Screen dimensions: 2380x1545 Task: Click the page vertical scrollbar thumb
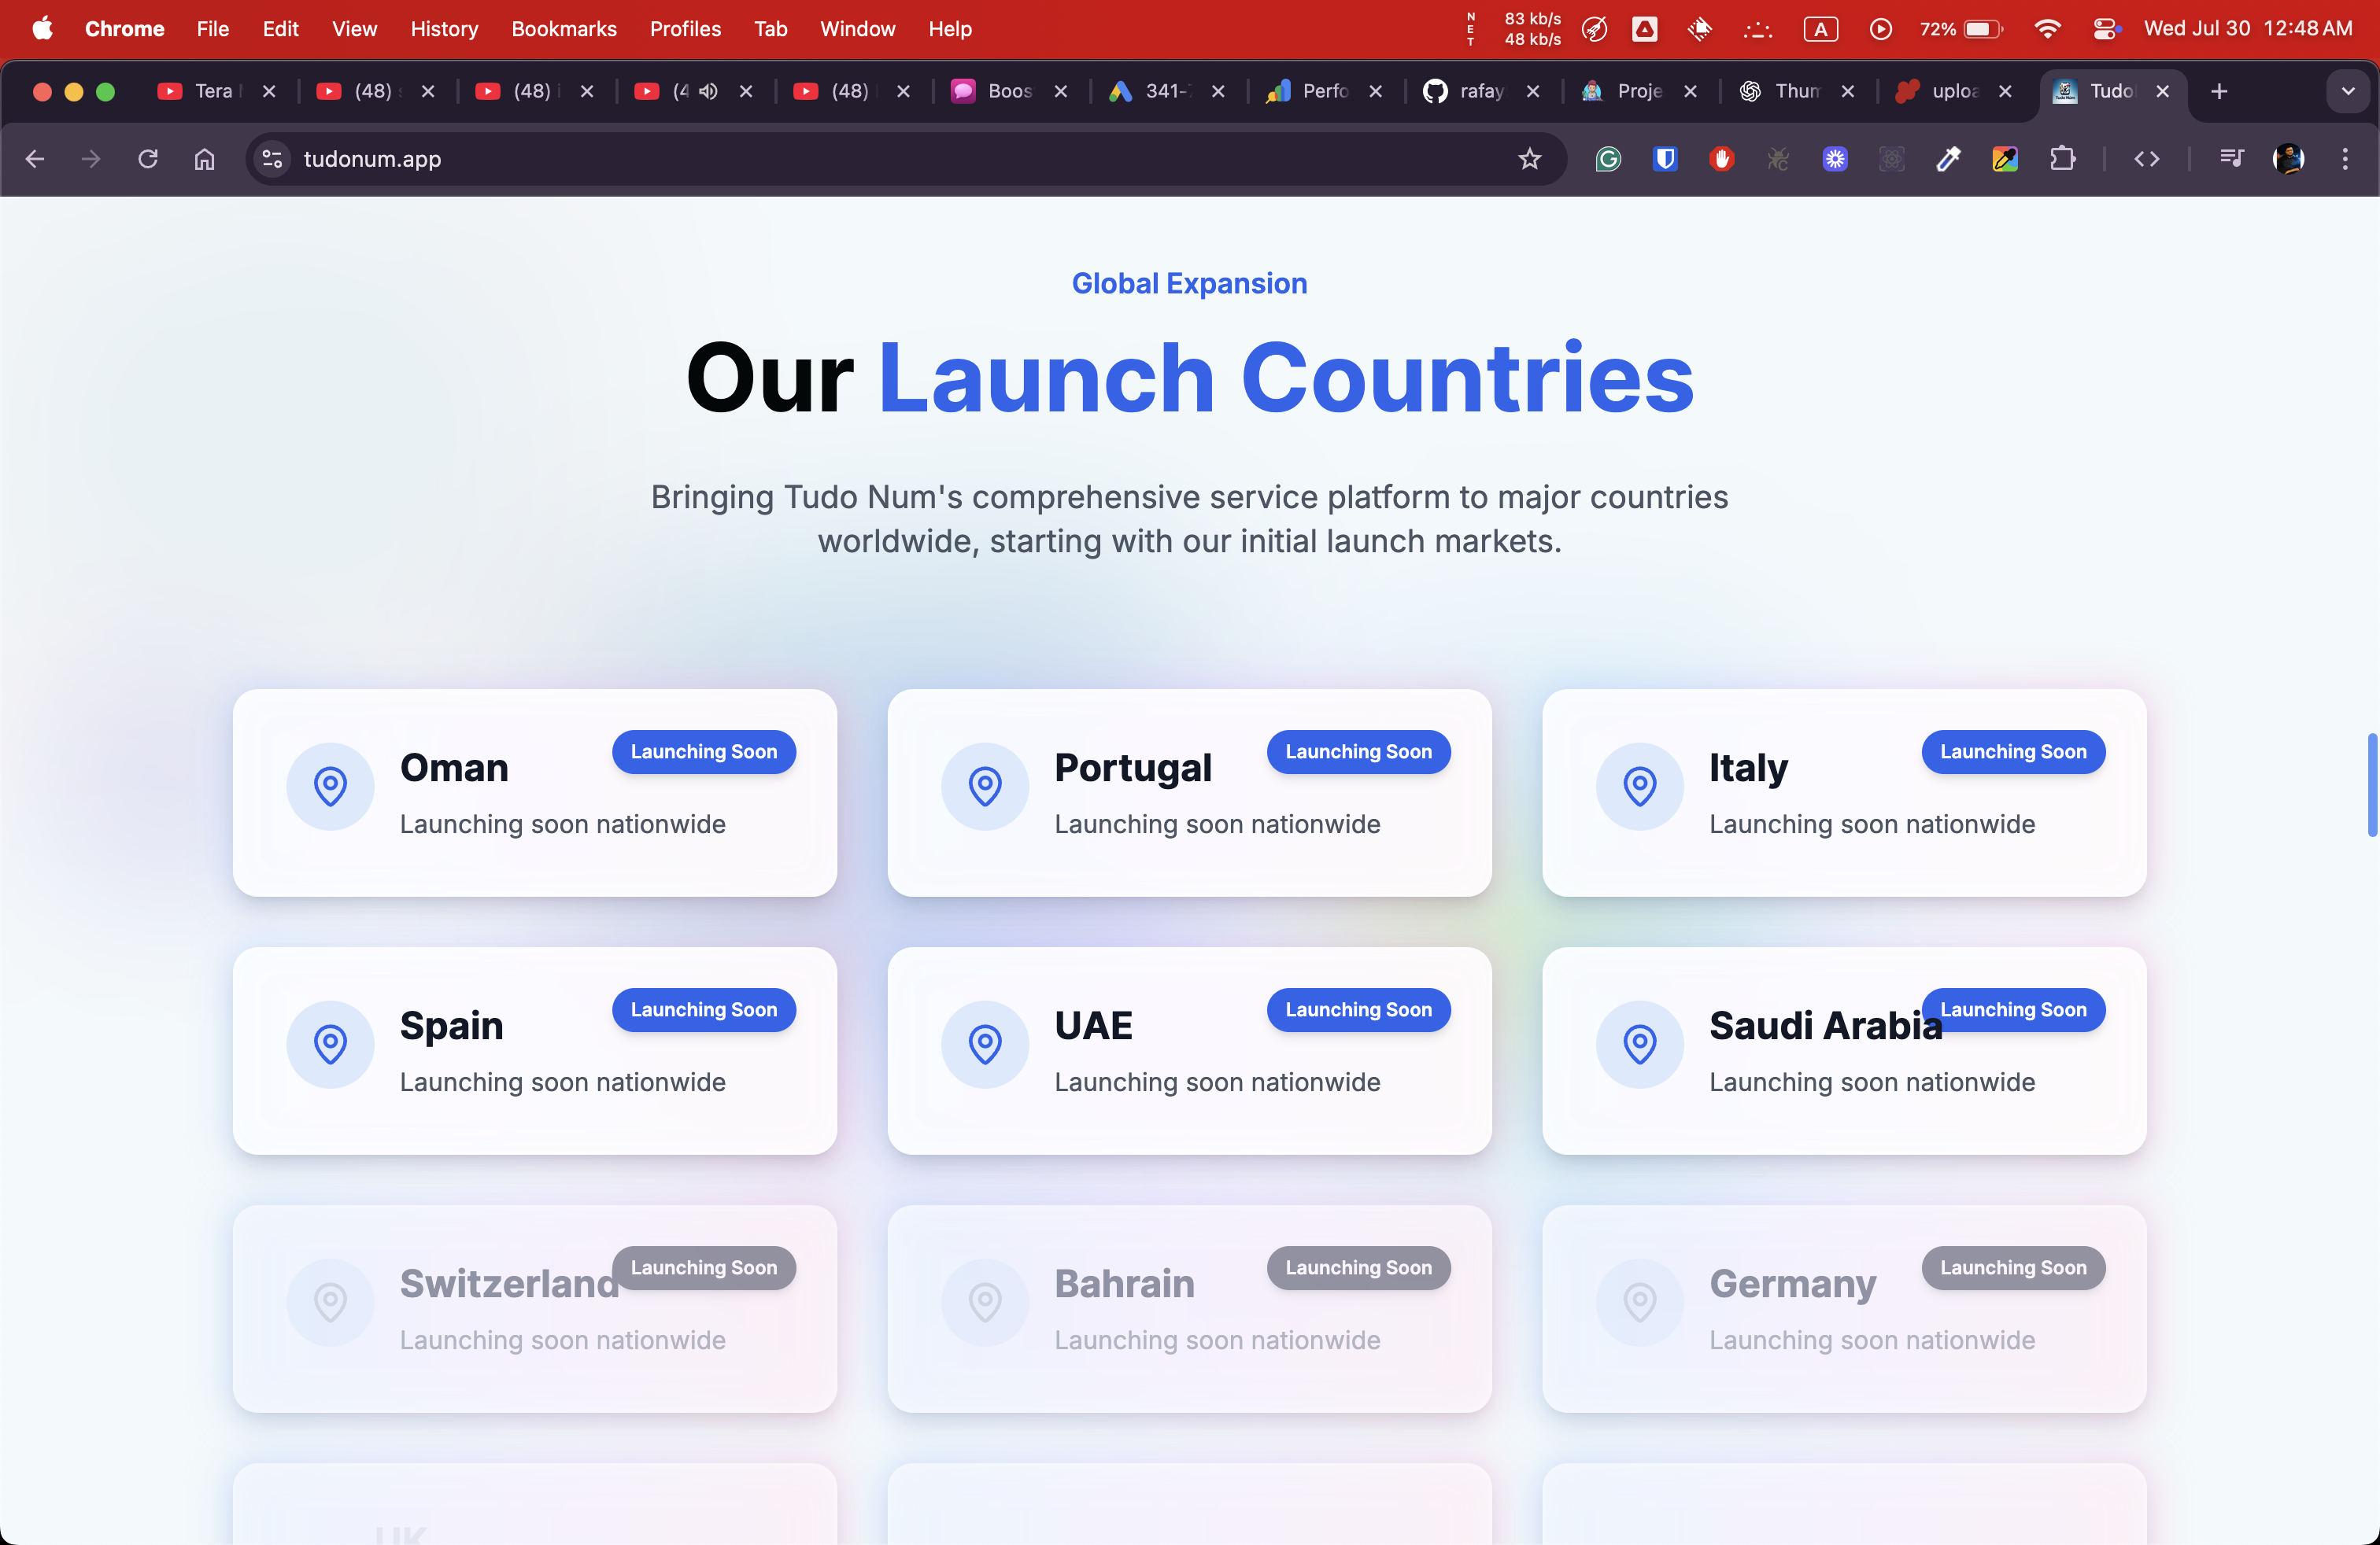pyautogui.click(x=2372, y=784)
